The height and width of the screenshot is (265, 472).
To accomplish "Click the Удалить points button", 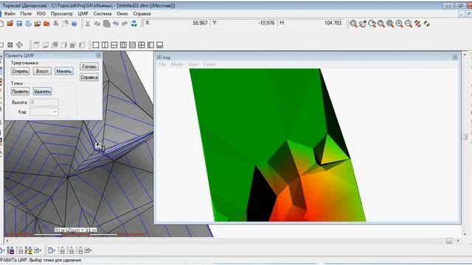I will [42, 91].
